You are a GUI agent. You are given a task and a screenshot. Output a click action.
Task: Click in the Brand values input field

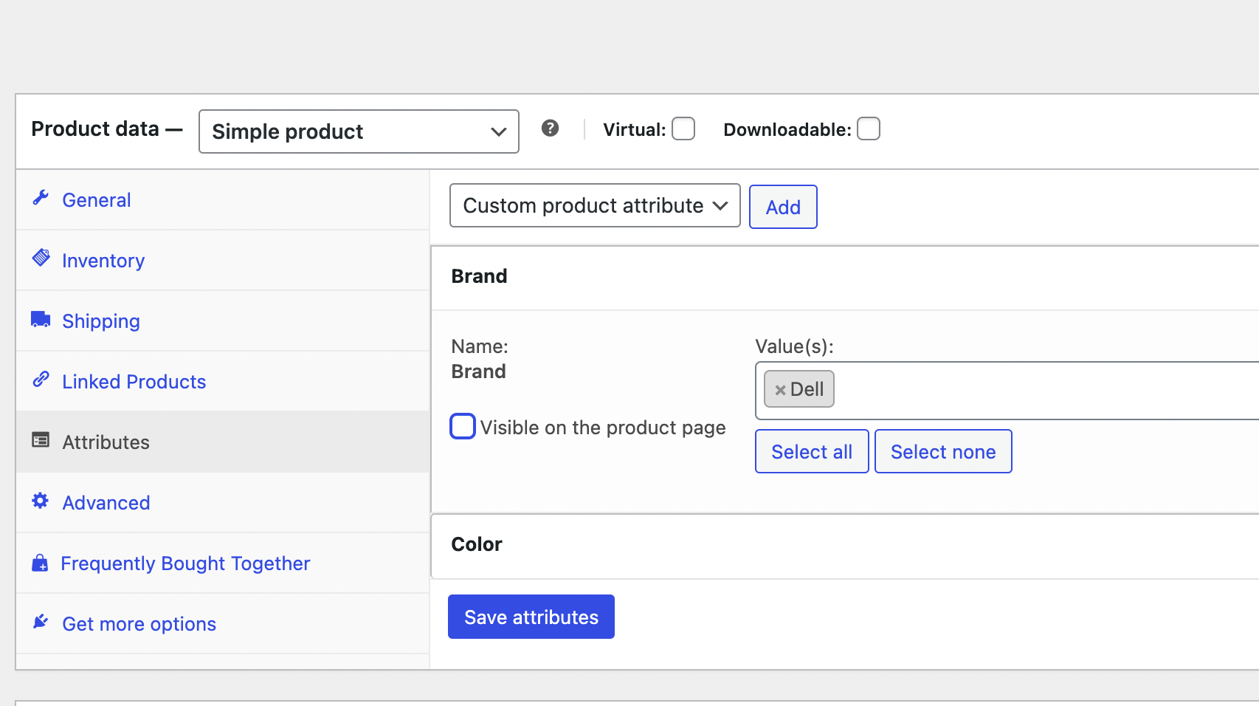(1033, 390)
